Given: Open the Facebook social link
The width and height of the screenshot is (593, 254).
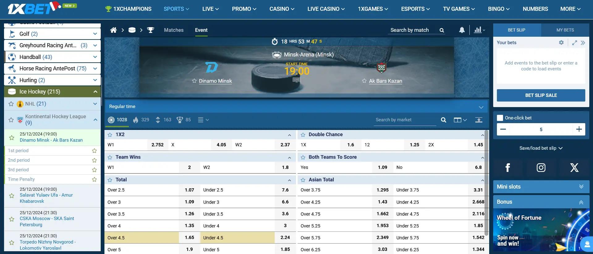Looking at the screenshot, I should pyautogui.click(x=507, y=168).
